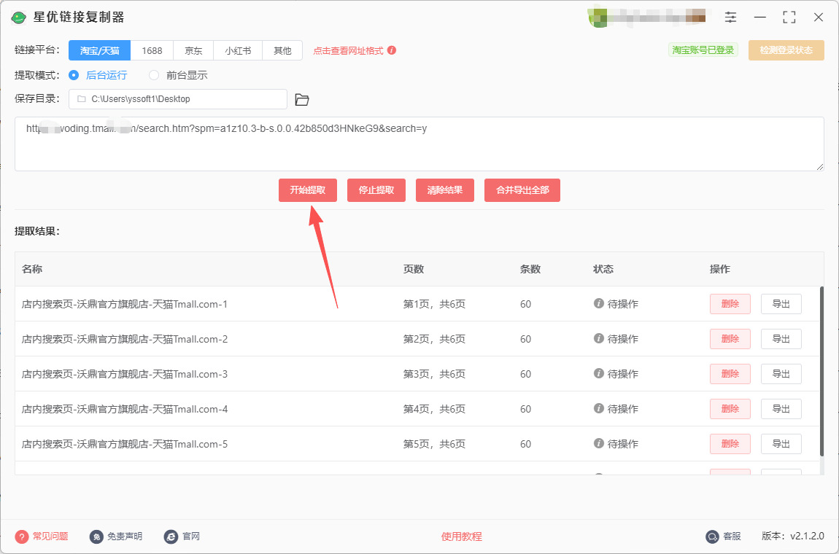Click 第5页，共6页 cell
Image resolution: width=839 pixels, height=554 pixels.
tap(434, 444)
